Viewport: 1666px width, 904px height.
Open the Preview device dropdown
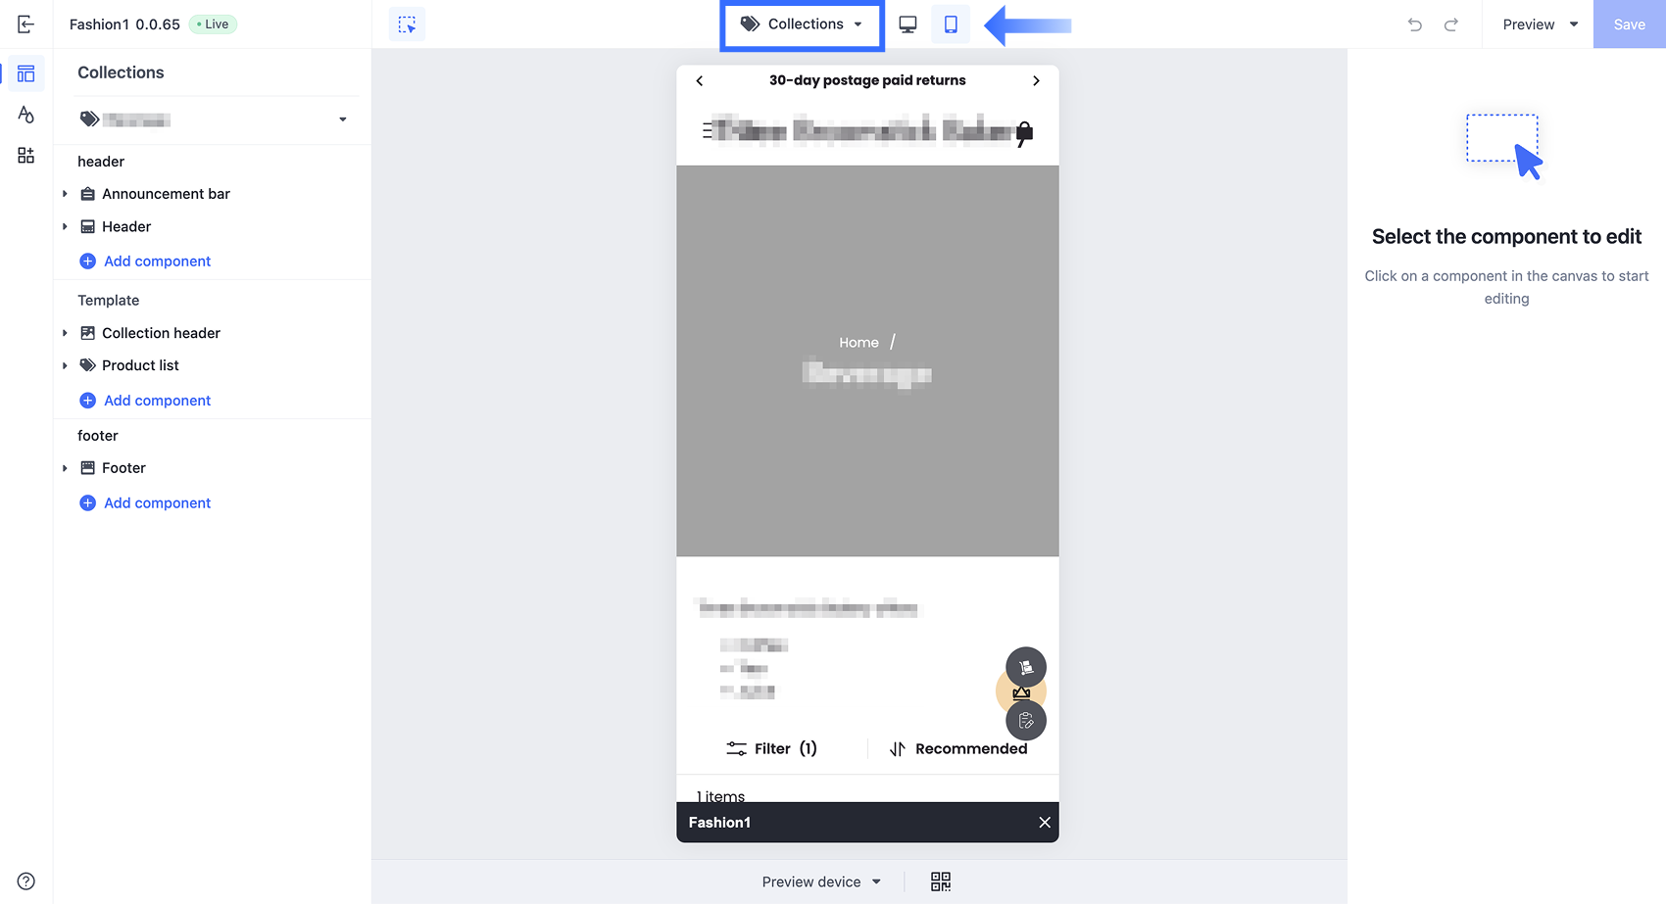pos(821,881)
